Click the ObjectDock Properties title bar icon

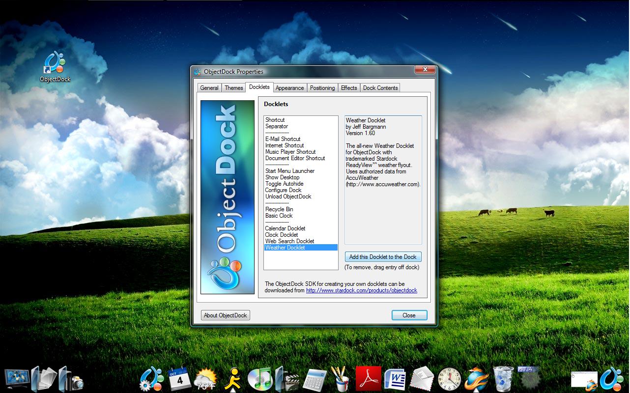198,72
